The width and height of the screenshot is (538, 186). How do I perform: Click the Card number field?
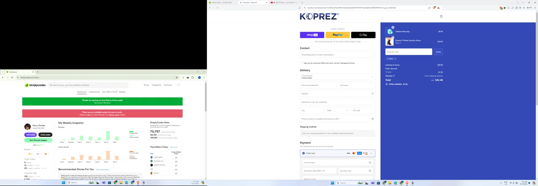[338, 163]
